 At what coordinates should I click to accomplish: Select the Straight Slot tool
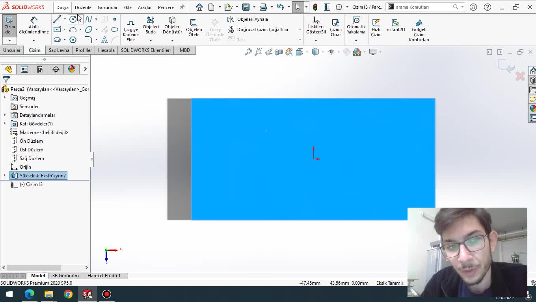[57, 40]
